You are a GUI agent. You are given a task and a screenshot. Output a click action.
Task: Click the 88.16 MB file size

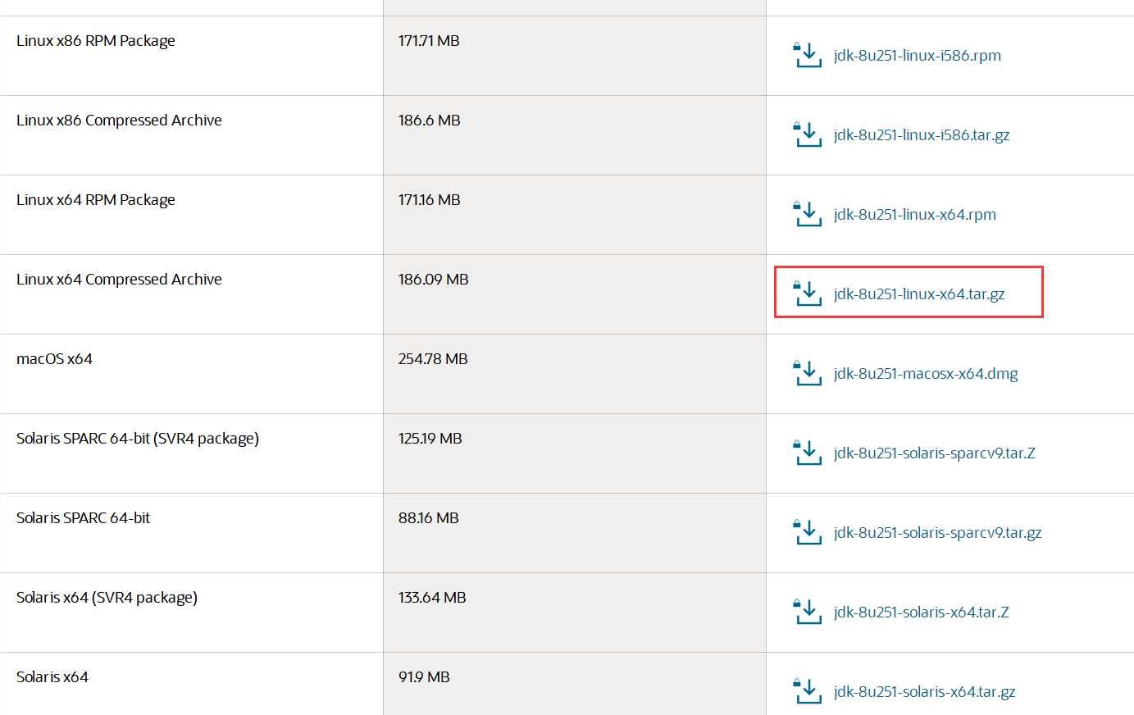[x=429, y=518]
